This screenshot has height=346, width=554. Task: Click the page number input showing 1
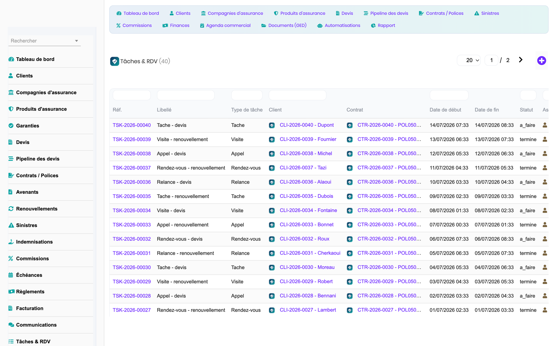[x=491, y=60]
